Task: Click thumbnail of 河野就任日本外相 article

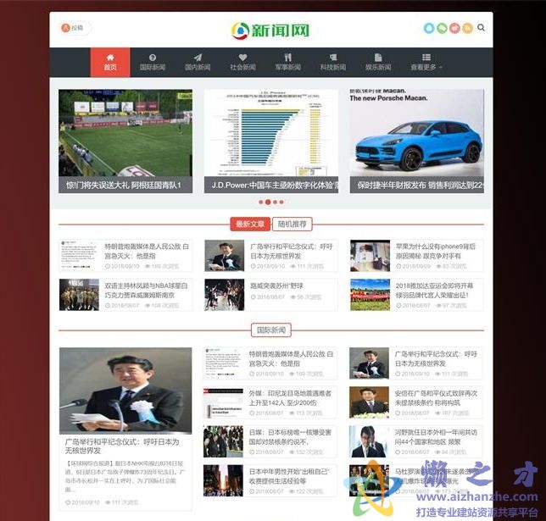Action: pyautogui.click(x=369, y=441)
